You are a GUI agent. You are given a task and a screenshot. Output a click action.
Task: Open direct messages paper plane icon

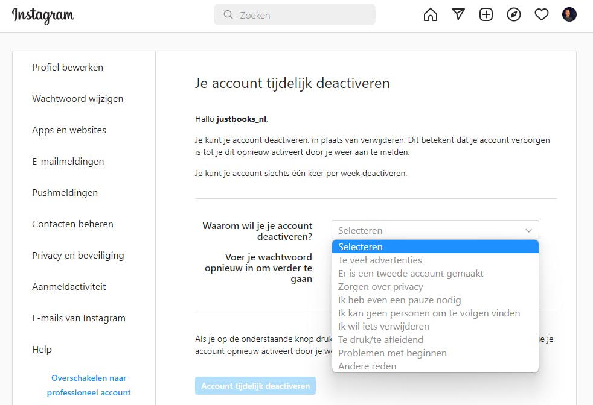458,15
